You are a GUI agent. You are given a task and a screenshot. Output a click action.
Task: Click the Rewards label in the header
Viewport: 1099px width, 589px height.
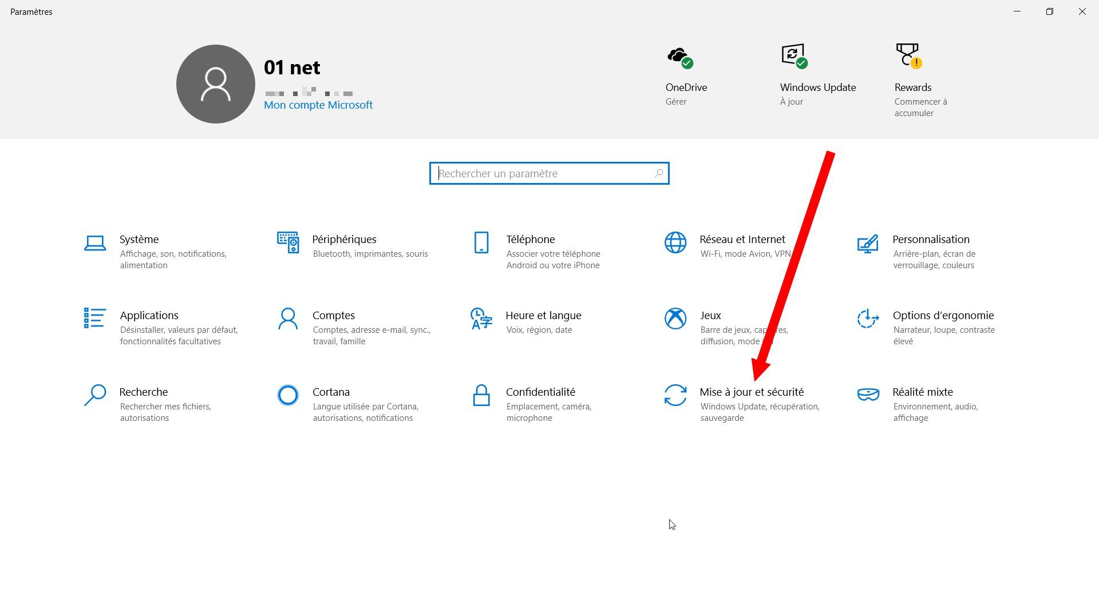(913, 87)
